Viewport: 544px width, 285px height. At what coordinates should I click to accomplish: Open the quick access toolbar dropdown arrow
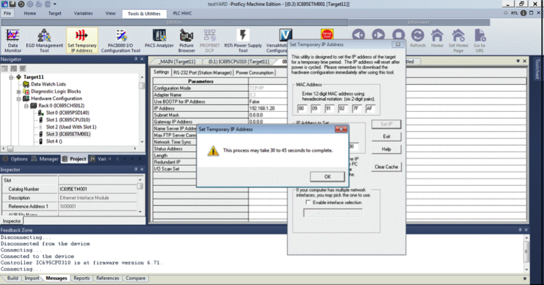(55, 4)
